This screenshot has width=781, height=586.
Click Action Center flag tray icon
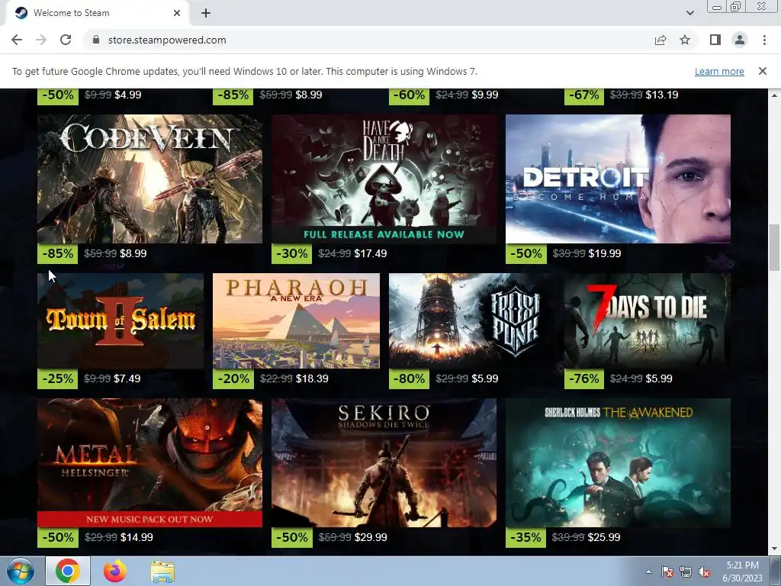667,572
